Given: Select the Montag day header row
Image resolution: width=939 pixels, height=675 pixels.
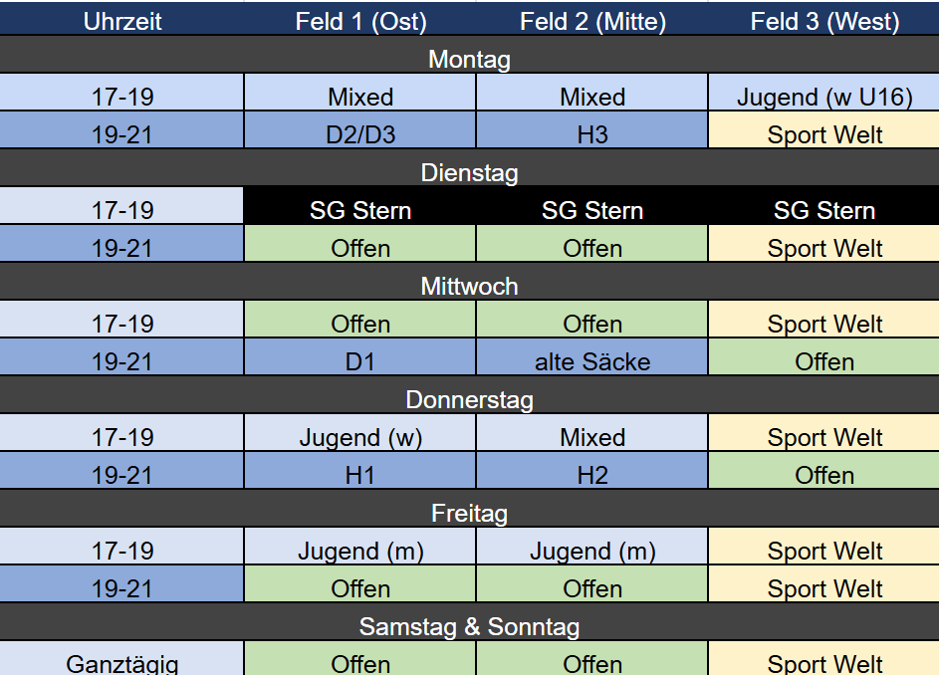Looking at the screenshot, I should point(469,59).
